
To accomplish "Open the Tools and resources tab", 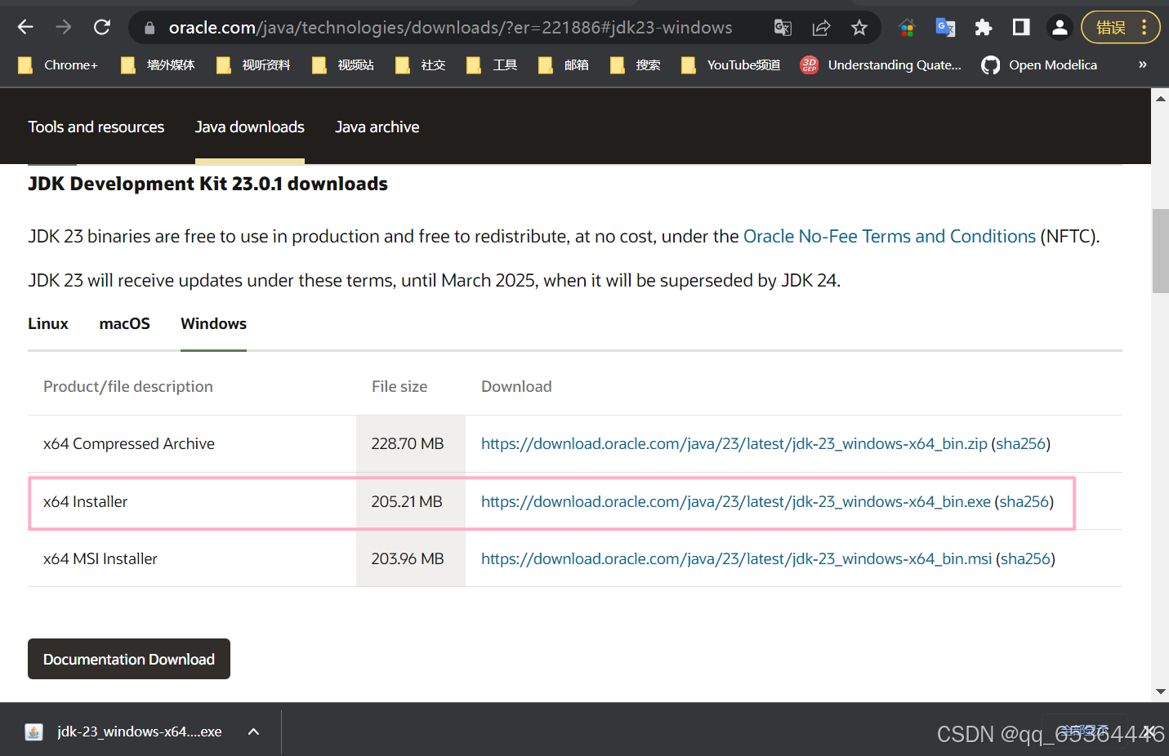I will click(96, 127).
